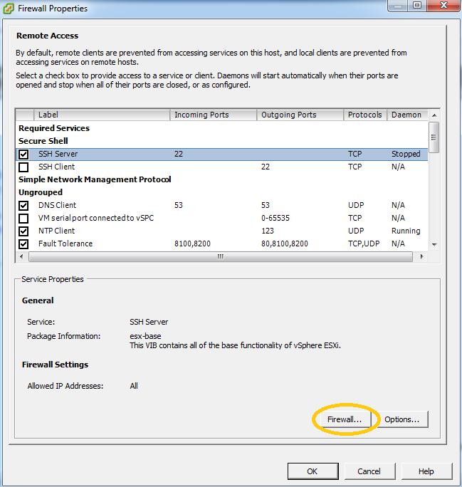Click the Secure Shell group heading
462x487 pixels.
43,141
